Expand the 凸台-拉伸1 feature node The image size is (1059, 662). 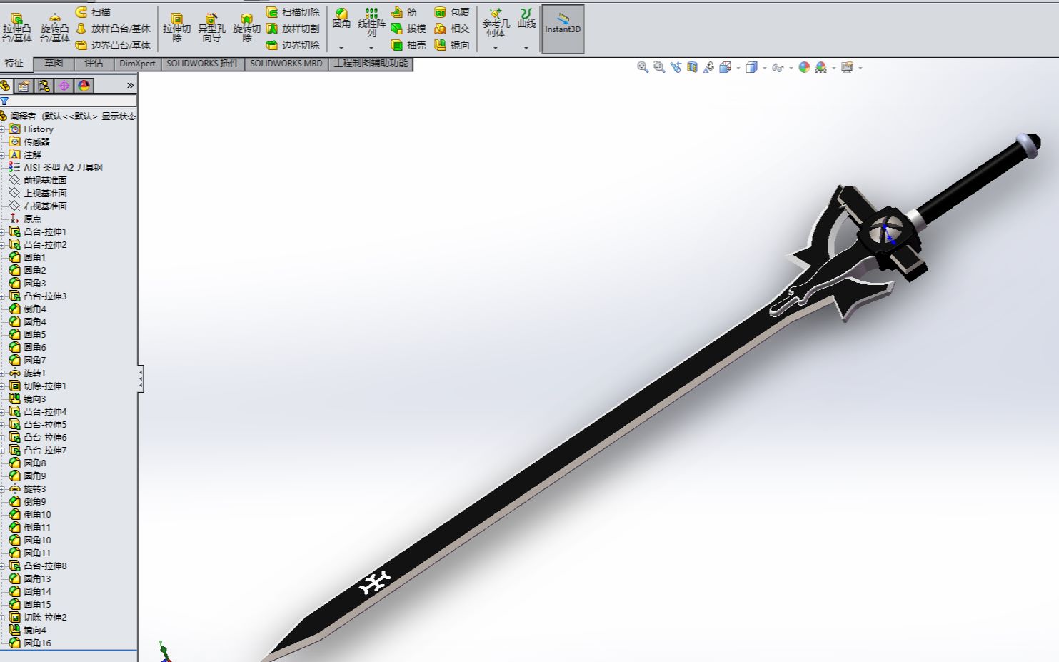[3, 232]
